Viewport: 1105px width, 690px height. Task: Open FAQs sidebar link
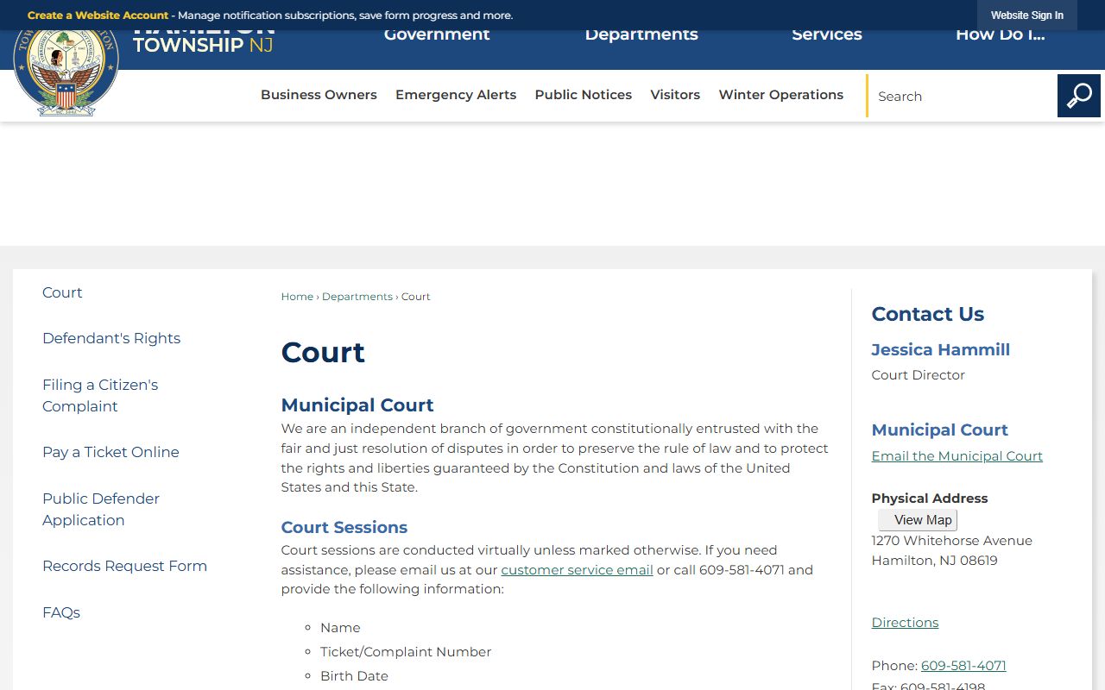click(x=61, y=612)
